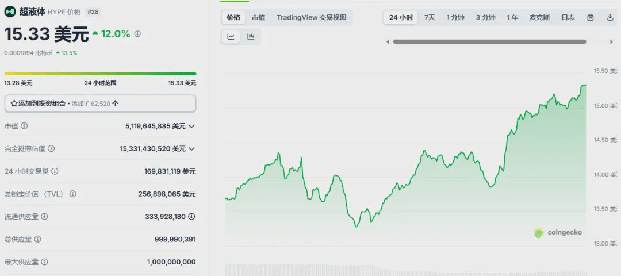Click info icon next to 总锁定价值 (TVL)

(73, 194)
